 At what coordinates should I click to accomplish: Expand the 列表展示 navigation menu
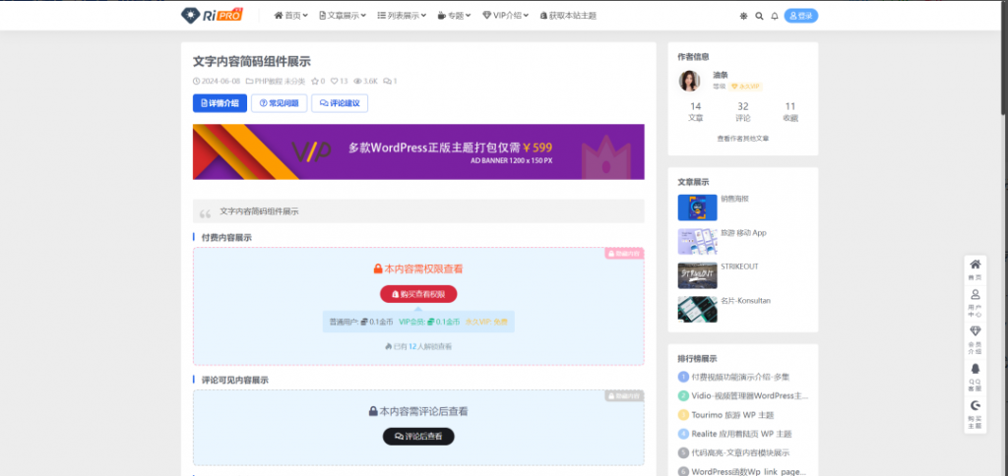click(x=402, y=16)
